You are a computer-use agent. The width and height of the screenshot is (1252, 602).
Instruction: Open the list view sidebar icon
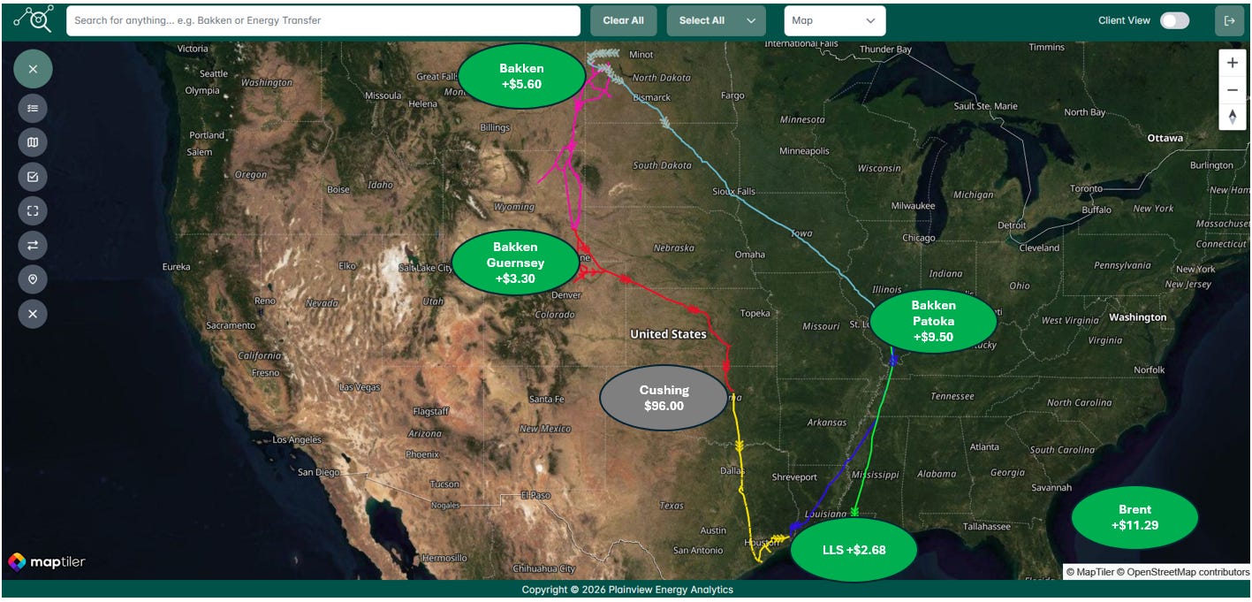click(33, 108)
